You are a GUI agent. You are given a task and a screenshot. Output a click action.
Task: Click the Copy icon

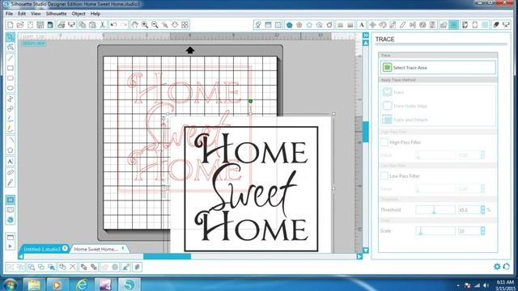coord(83,25)
